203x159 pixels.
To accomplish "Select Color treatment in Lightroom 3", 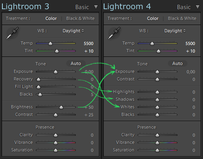I will pos(51,18).
